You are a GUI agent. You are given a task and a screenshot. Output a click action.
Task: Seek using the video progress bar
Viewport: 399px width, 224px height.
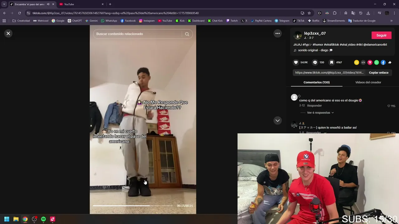point(133,206)
